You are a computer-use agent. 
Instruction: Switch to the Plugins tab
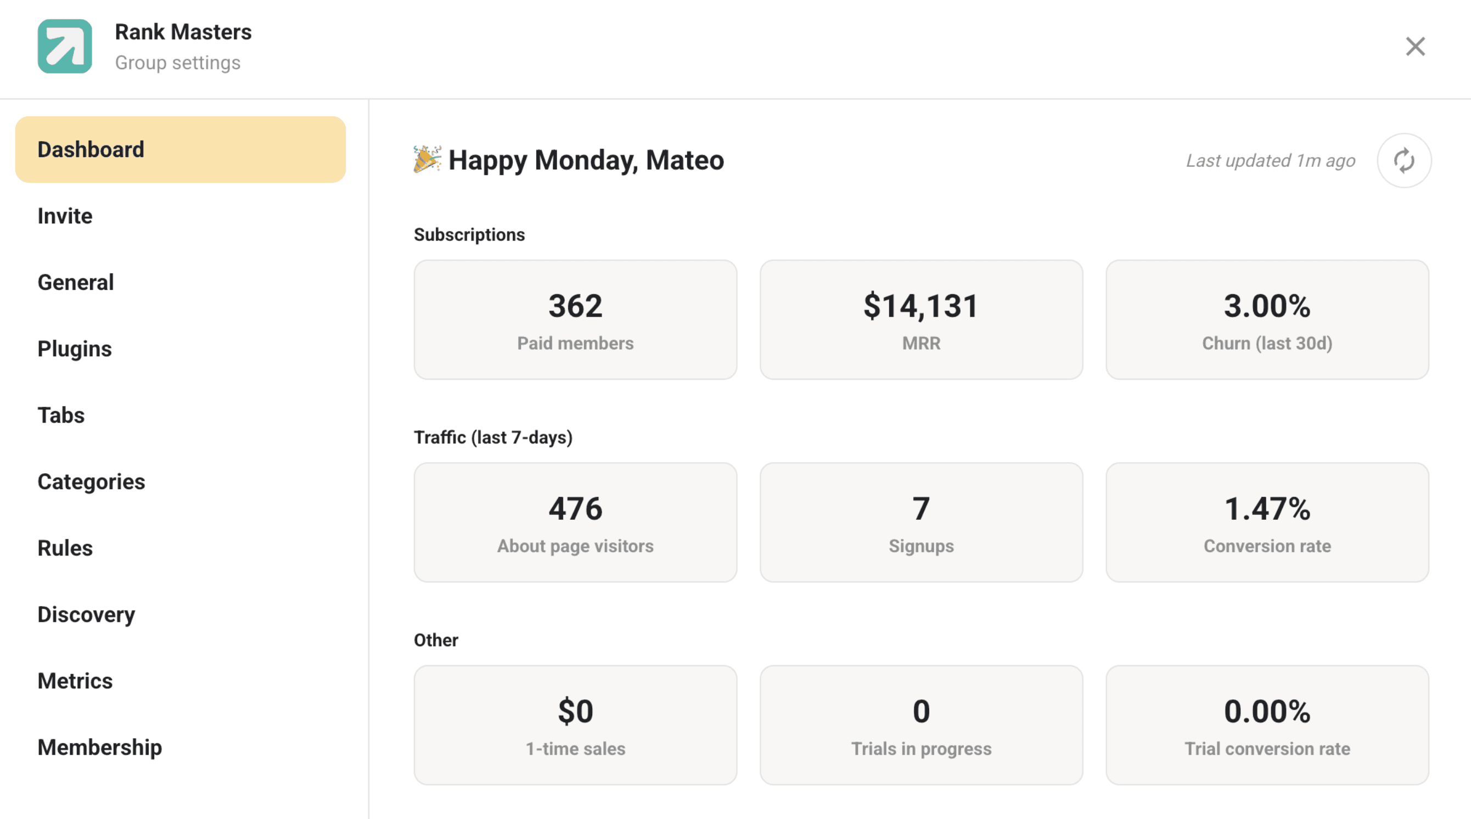coord(75,349)
